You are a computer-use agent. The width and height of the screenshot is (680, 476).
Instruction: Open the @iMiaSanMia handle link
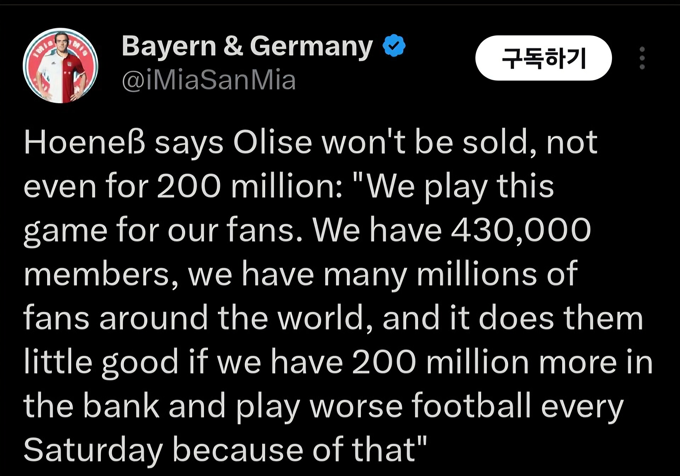[x=209, y=80]
